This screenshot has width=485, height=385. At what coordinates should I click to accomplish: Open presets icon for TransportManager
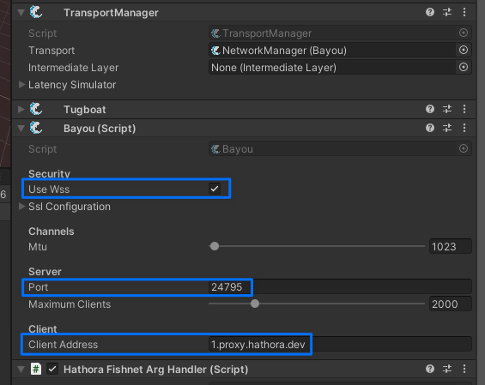pyautogui.click(x=447, y=12)
